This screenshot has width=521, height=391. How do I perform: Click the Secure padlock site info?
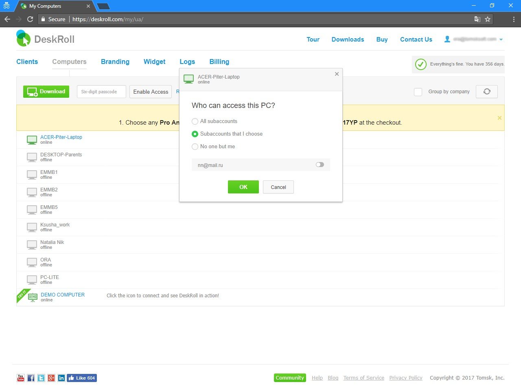tap(53, 19)
